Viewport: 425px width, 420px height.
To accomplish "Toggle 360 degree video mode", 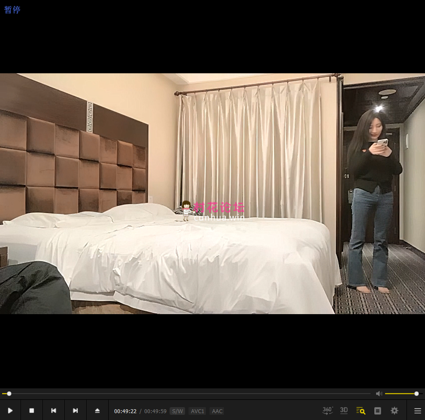I will click(328, 411).
